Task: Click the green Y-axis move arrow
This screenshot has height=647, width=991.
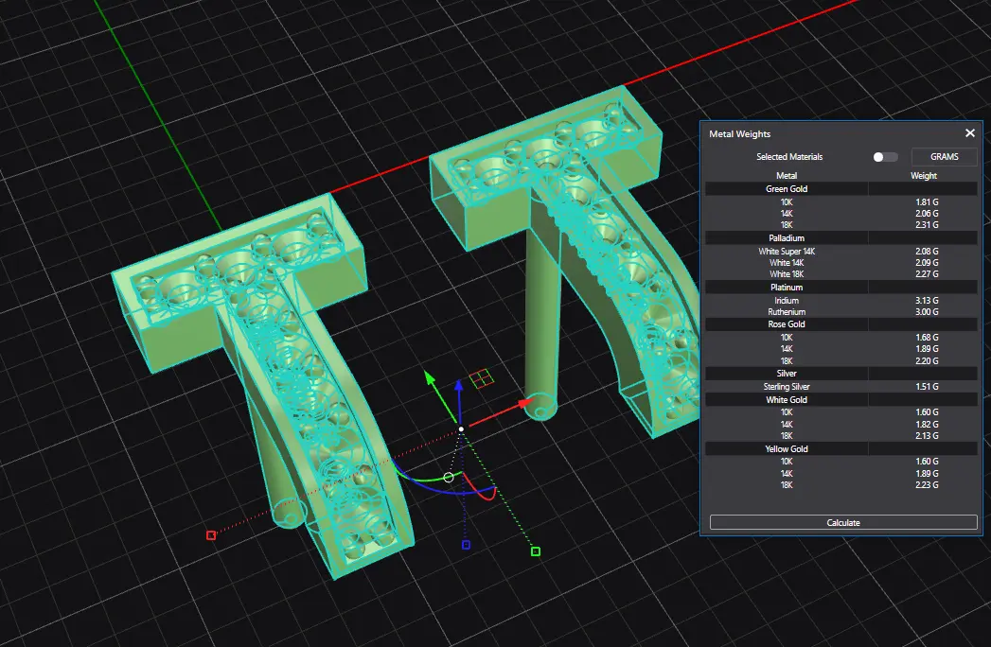Action: (x=431, y=379)
